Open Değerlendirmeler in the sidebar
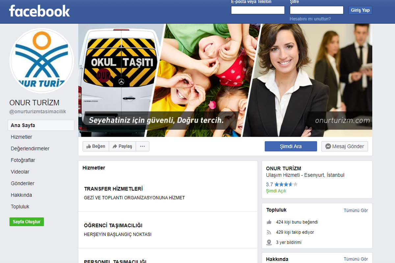 pyautogui.click(x=30, y=149)
